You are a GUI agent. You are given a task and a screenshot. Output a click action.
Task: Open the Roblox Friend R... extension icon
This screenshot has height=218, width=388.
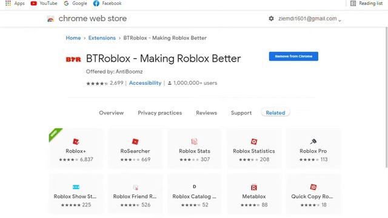click(x=135, y=187)
